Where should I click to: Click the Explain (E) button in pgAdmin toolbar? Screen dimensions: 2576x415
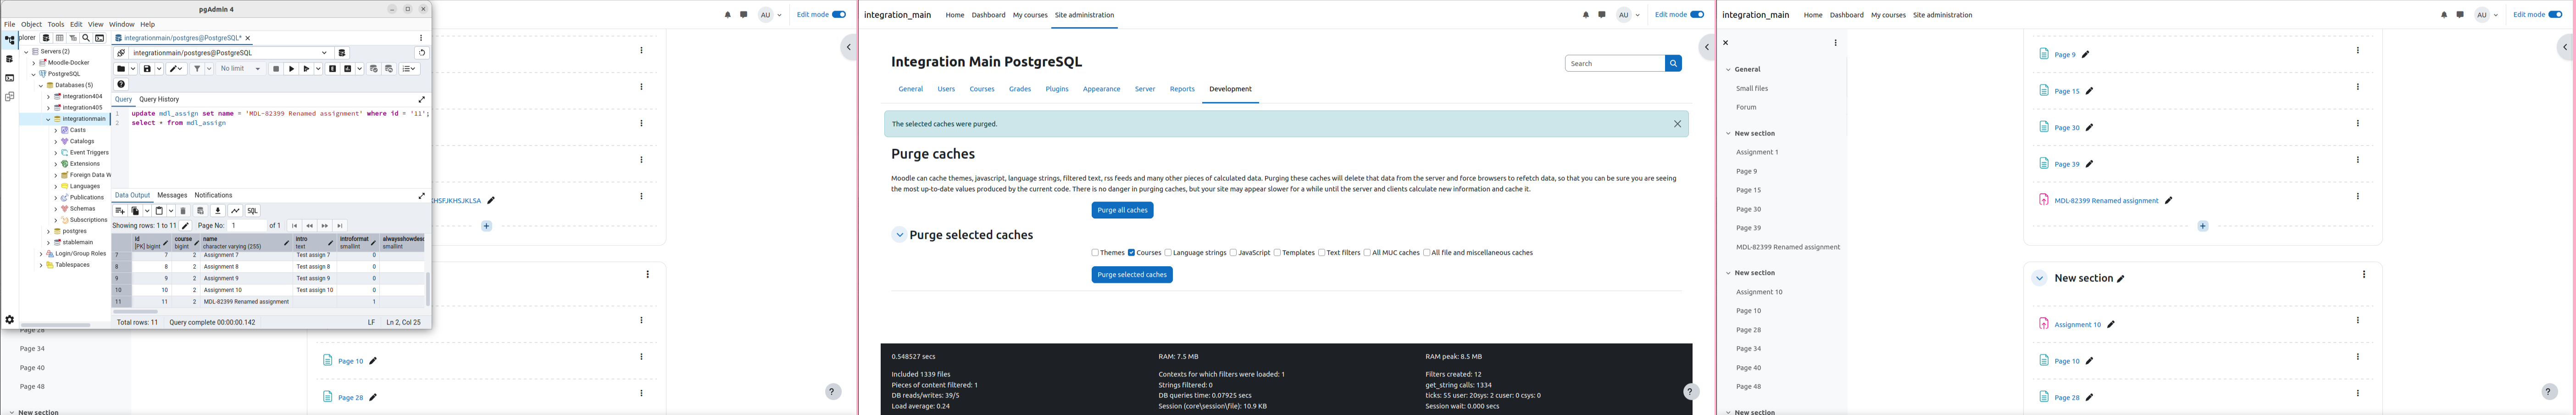[333, 69]
